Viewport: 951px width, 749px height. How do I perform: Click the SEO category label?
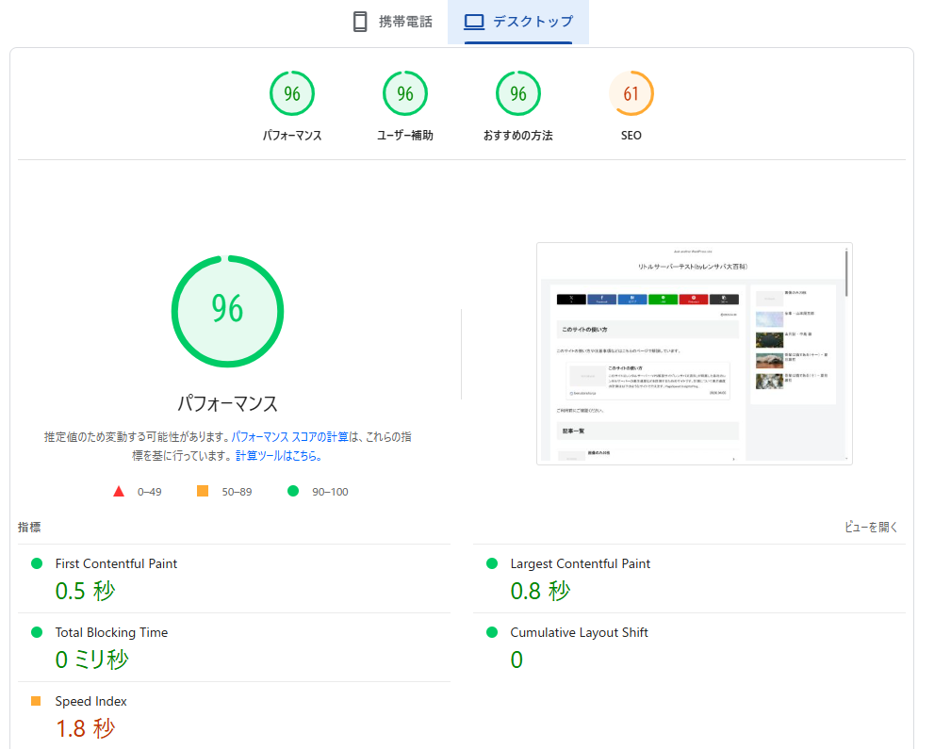[631, 136]
